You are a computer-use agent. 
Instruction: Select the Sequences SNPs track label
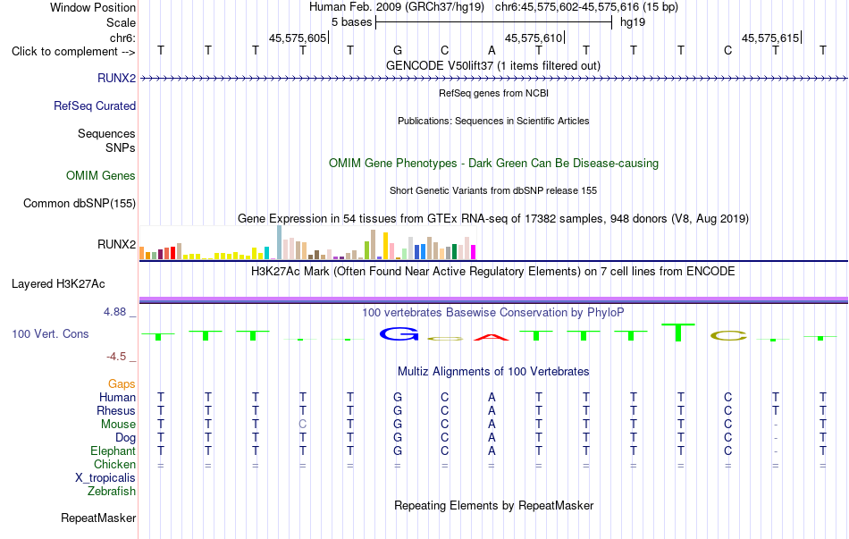coord(106,140)
